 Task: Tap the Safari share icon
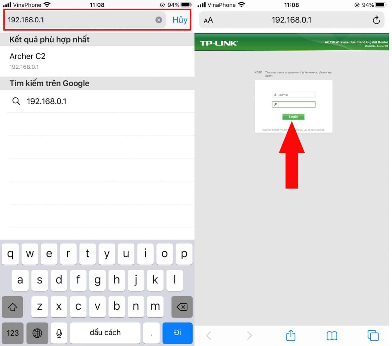tap(291, 335)
